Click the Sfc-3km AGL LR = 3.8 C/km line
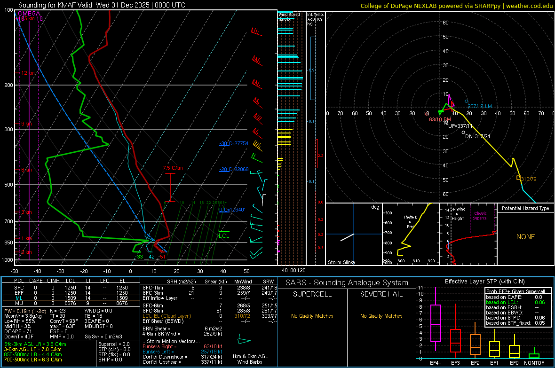Viewport: 555px width, 368px height. [35, 344]
